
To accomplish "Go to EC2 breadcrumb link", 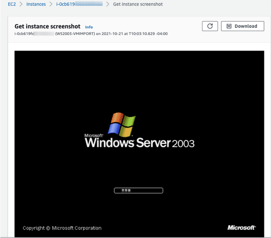I will coord(12,4).
